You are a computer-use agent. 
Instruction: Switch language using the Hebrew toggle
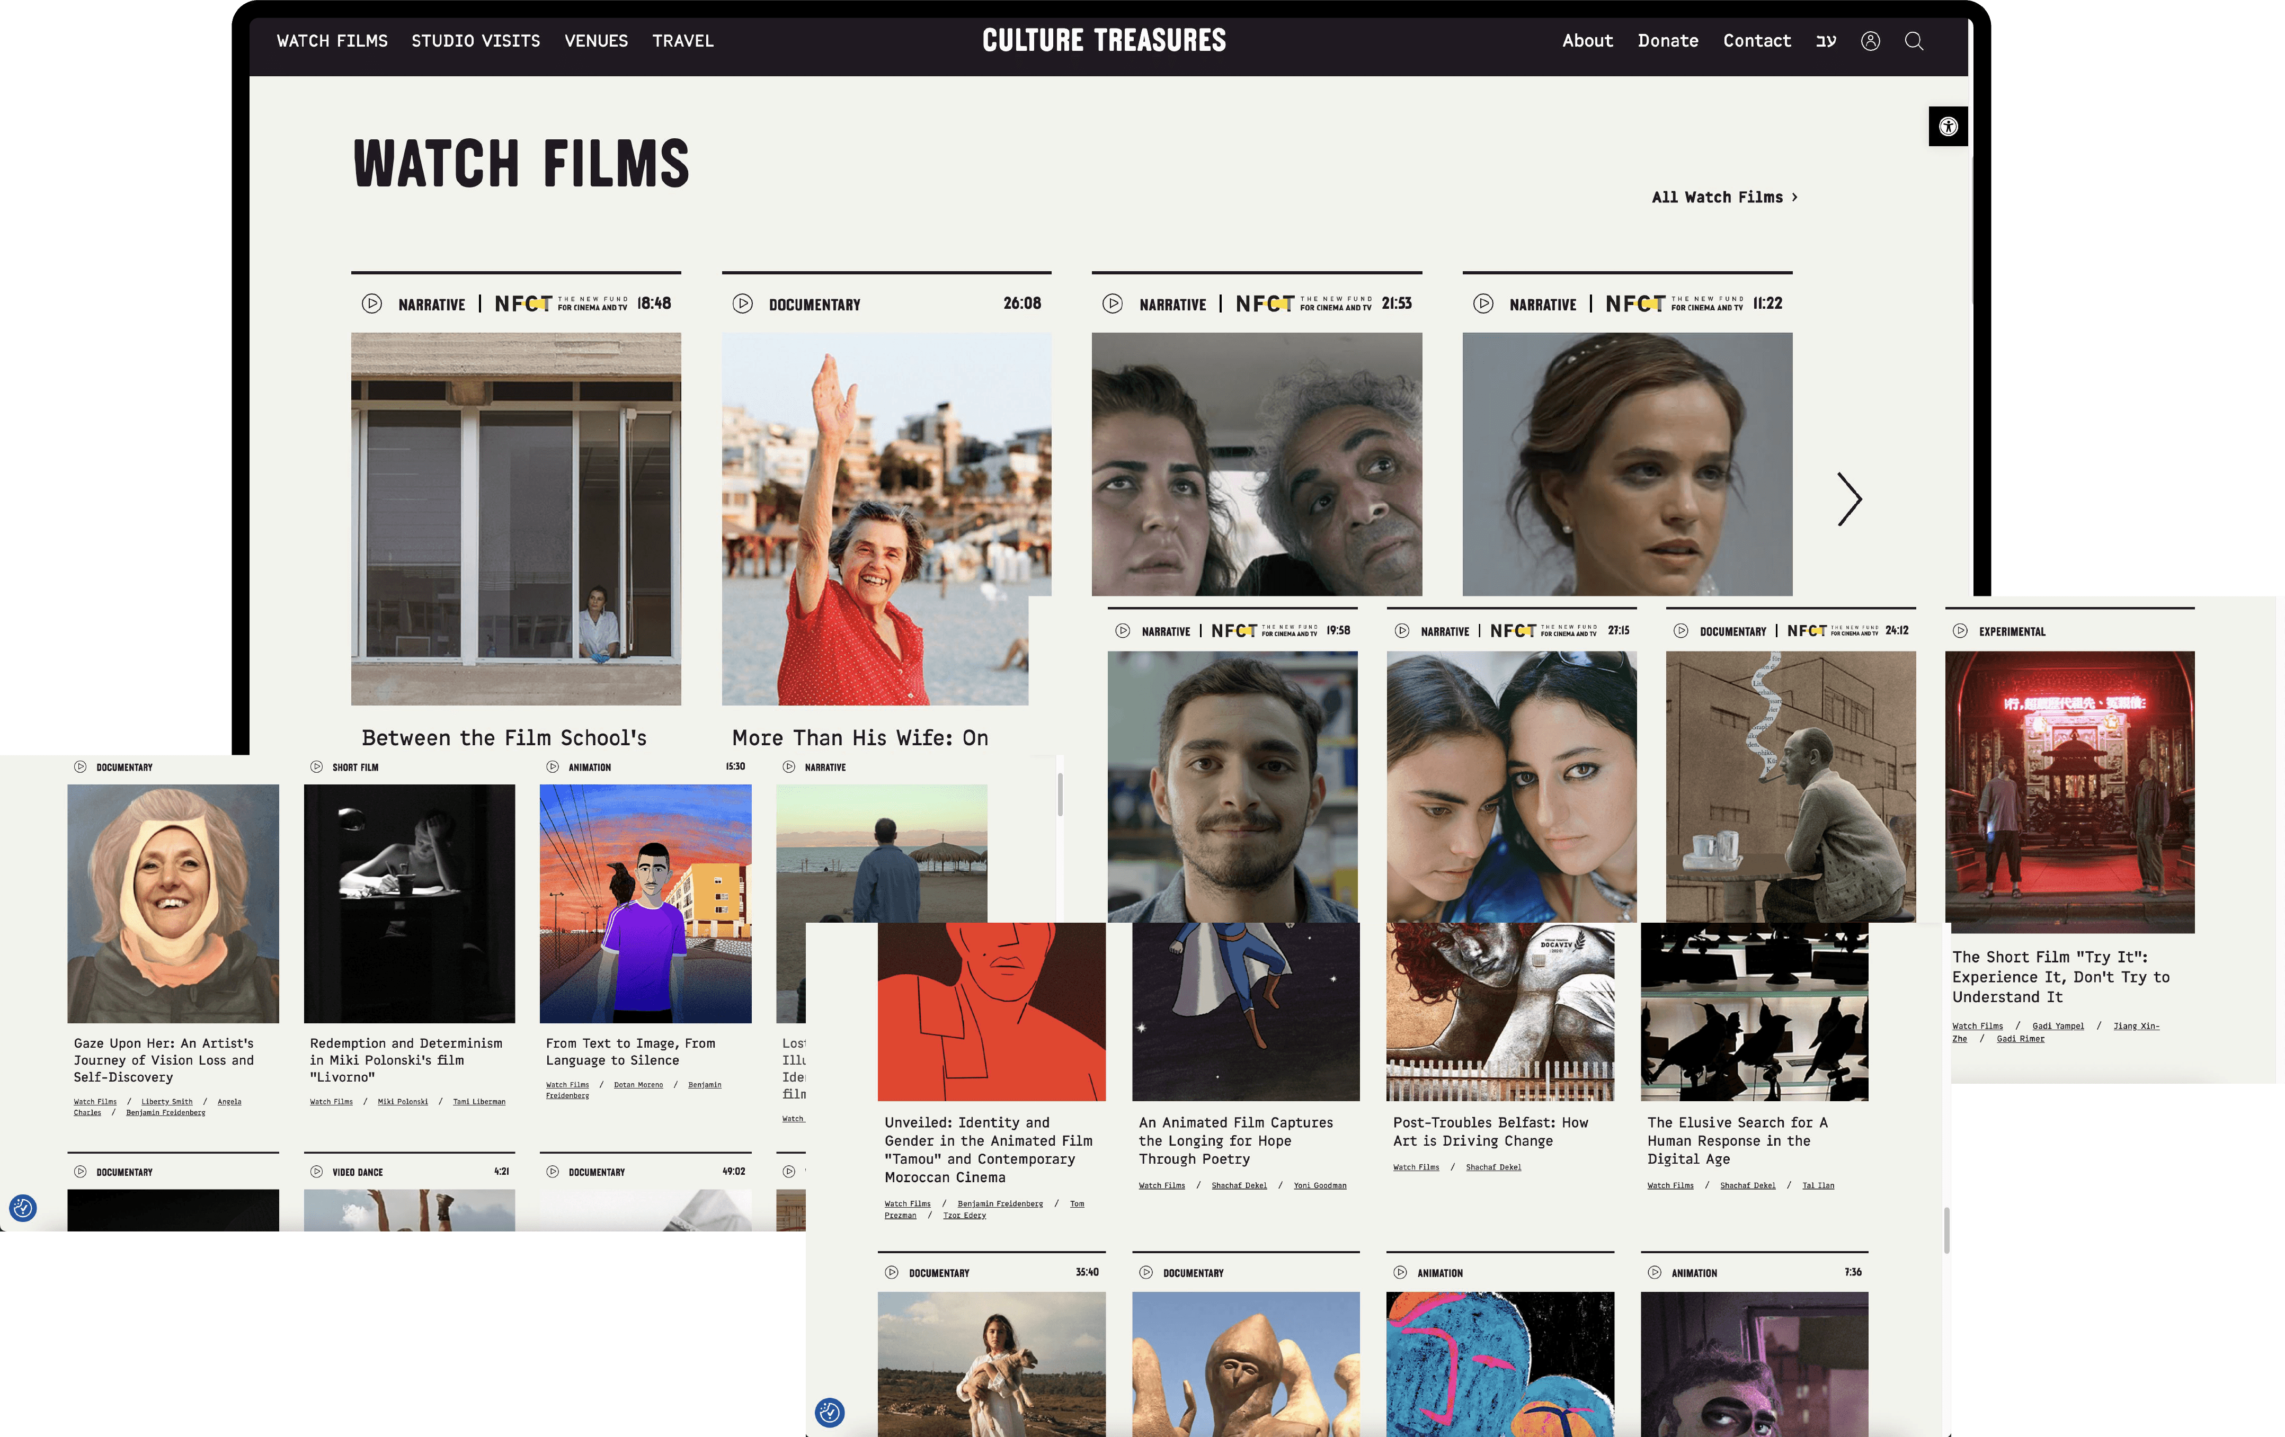click(x=1826, y=41)
